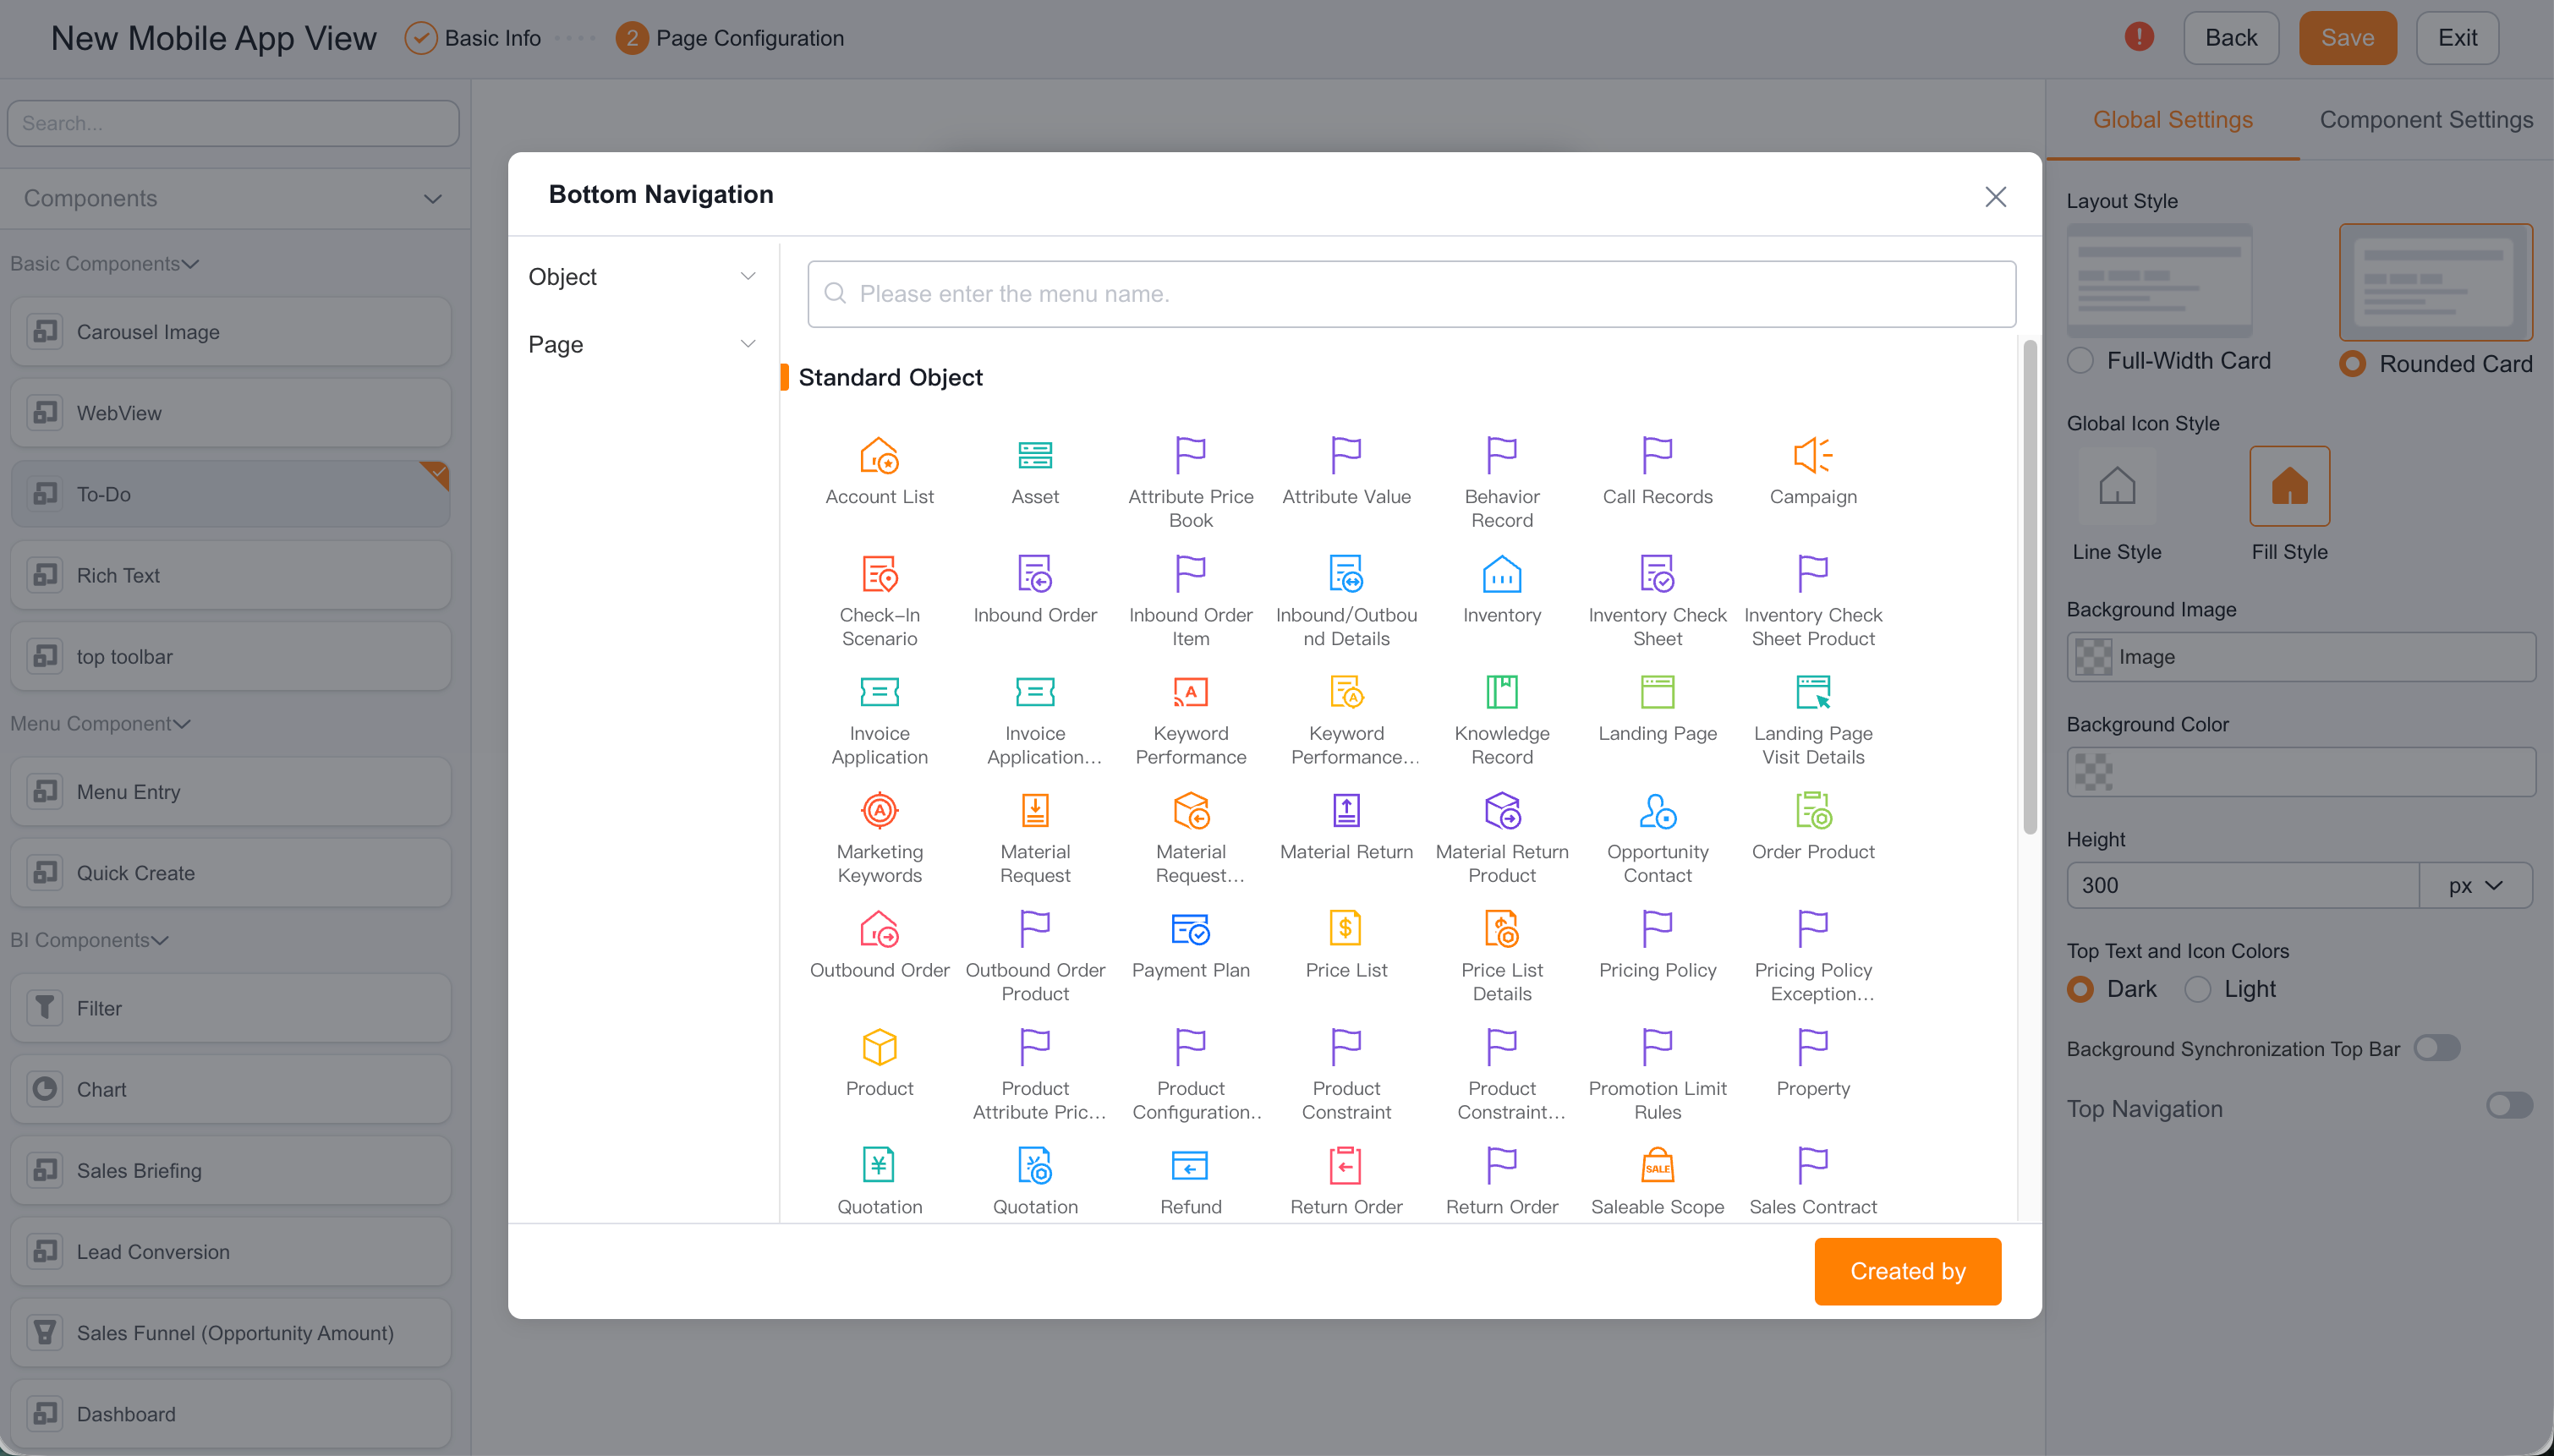The height and width of the screenshot is (1456, 2554).
Task: Add the Quick Create component
Action: (x=231, y=873)
